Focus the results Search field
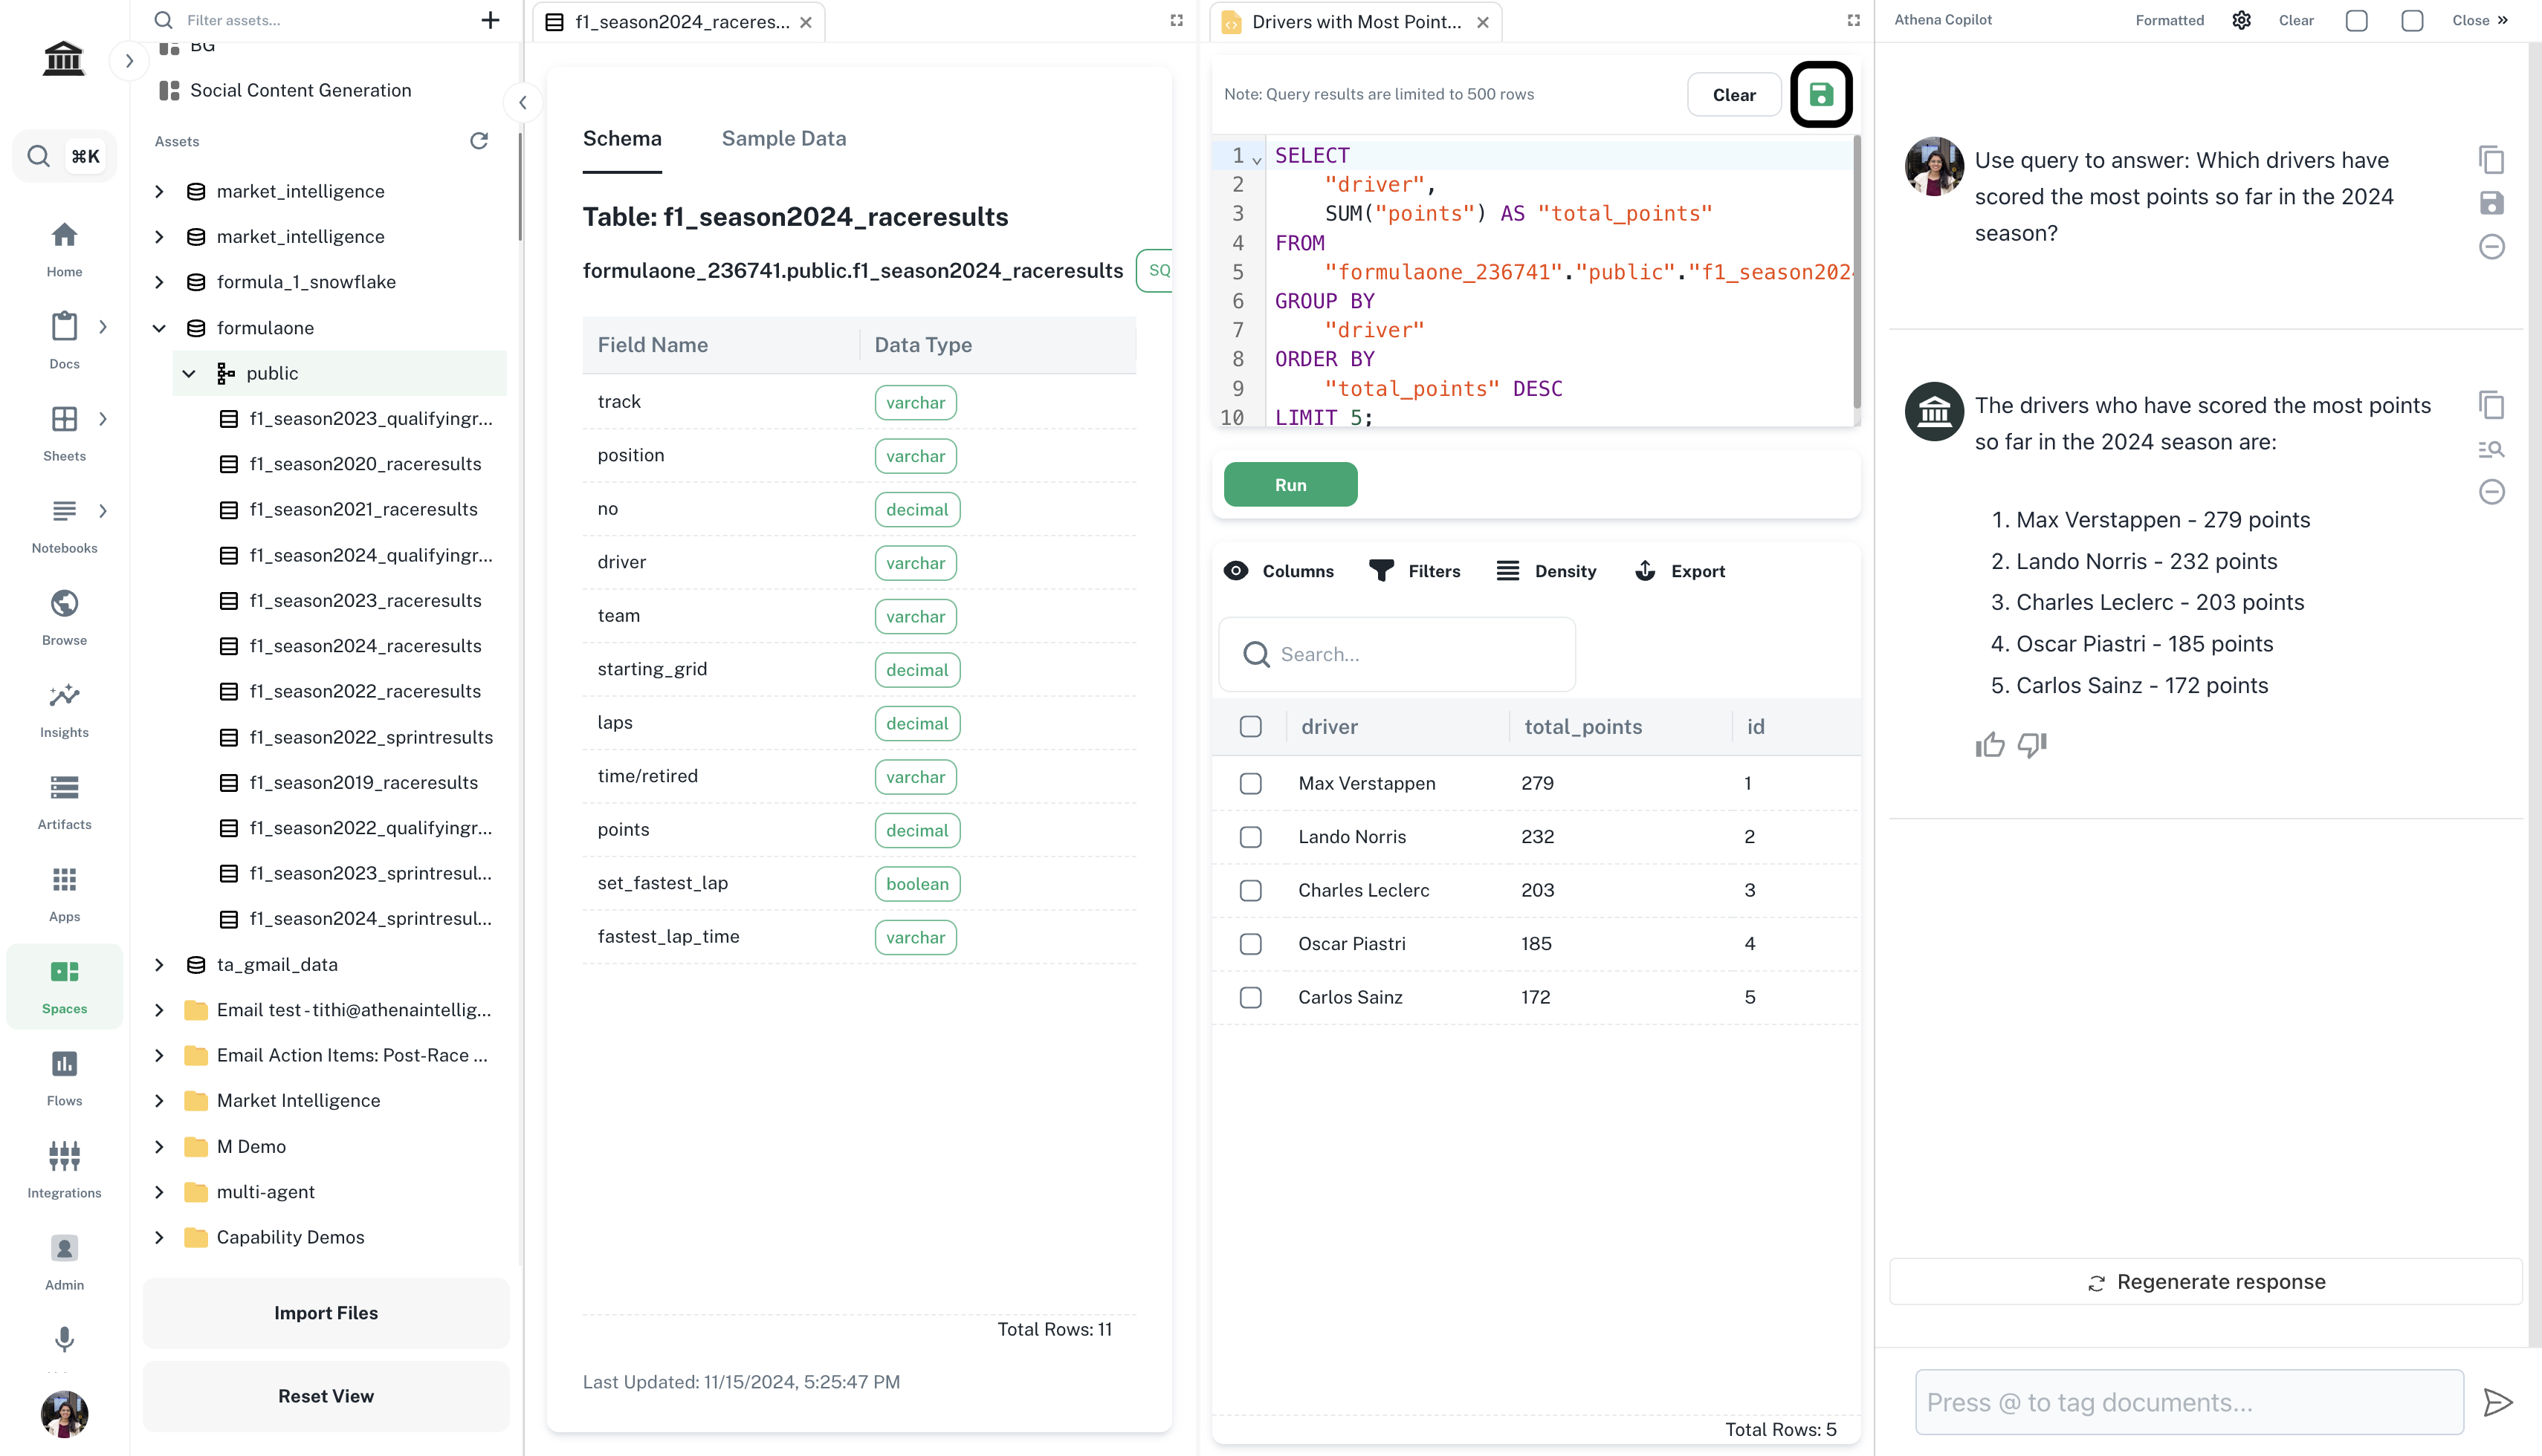The height and width of the screenshot is (1456, 2542). coord(1397,654)
